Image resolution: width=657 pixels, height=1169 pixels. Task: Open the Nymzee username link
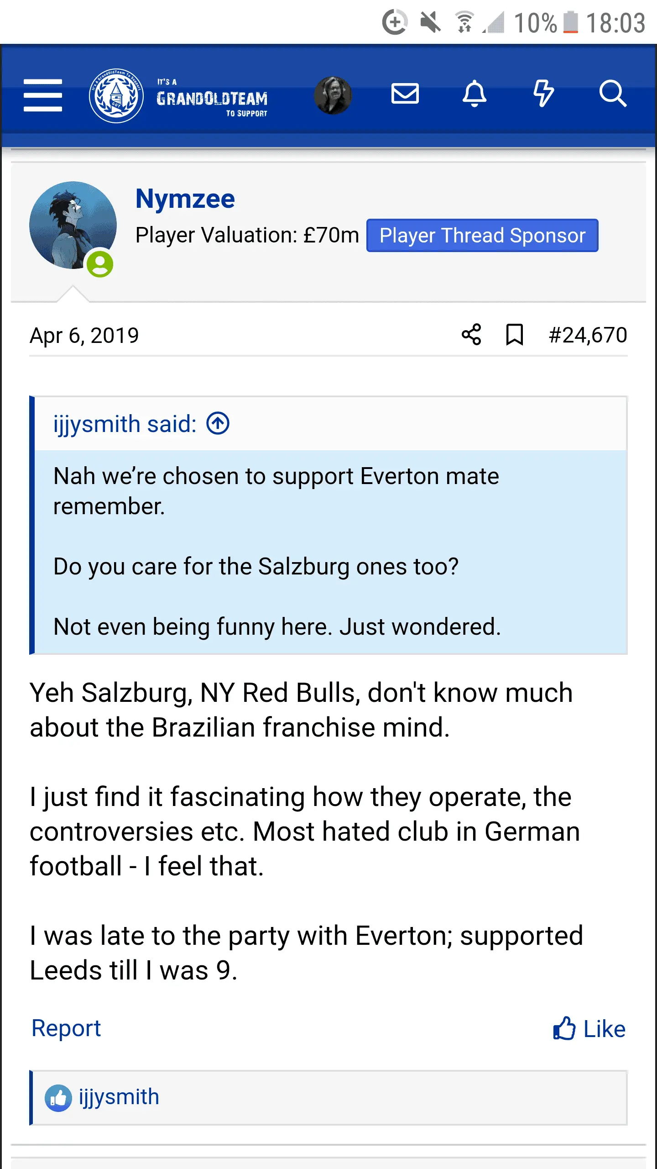click(185, 199)
